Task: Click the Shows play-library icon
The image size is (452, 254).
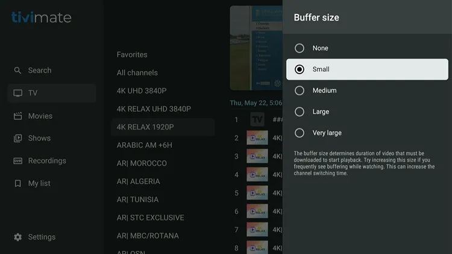Action: pyautogui.click(x=17, y=138)
